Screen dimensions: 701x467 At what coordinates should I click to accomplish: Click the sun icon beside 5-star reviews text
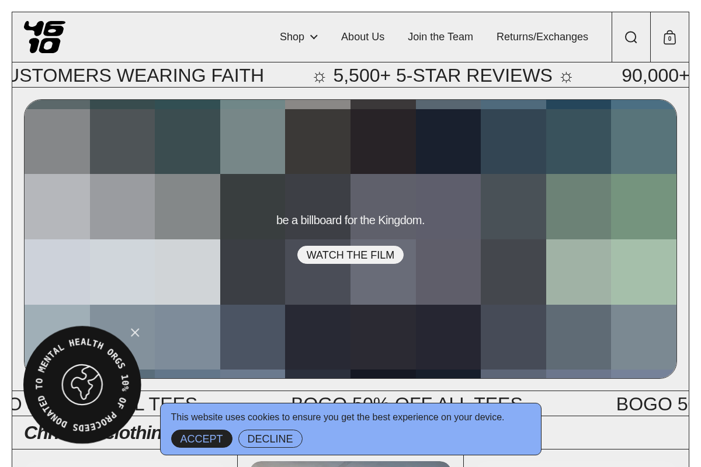coord(319,76)
